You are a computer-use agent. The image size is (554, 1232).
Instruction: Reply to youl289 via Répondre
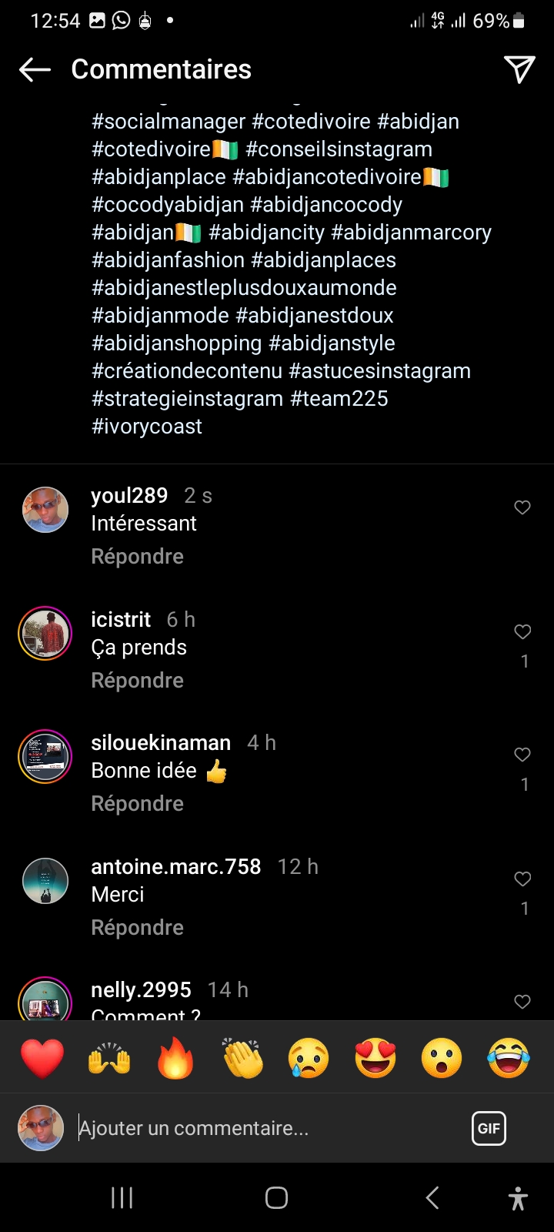point(137,557)
